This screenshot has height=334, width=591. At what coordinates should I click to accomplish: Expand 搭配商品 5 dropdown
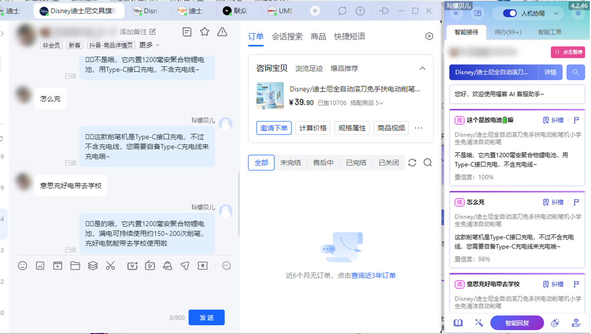pos(367,103)
